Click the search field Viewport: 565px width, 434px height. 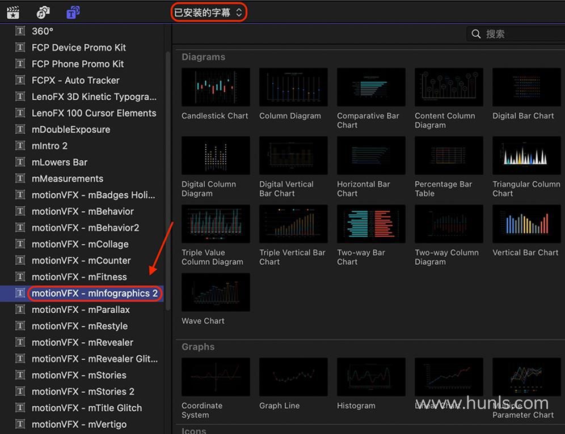click(516, 34)
